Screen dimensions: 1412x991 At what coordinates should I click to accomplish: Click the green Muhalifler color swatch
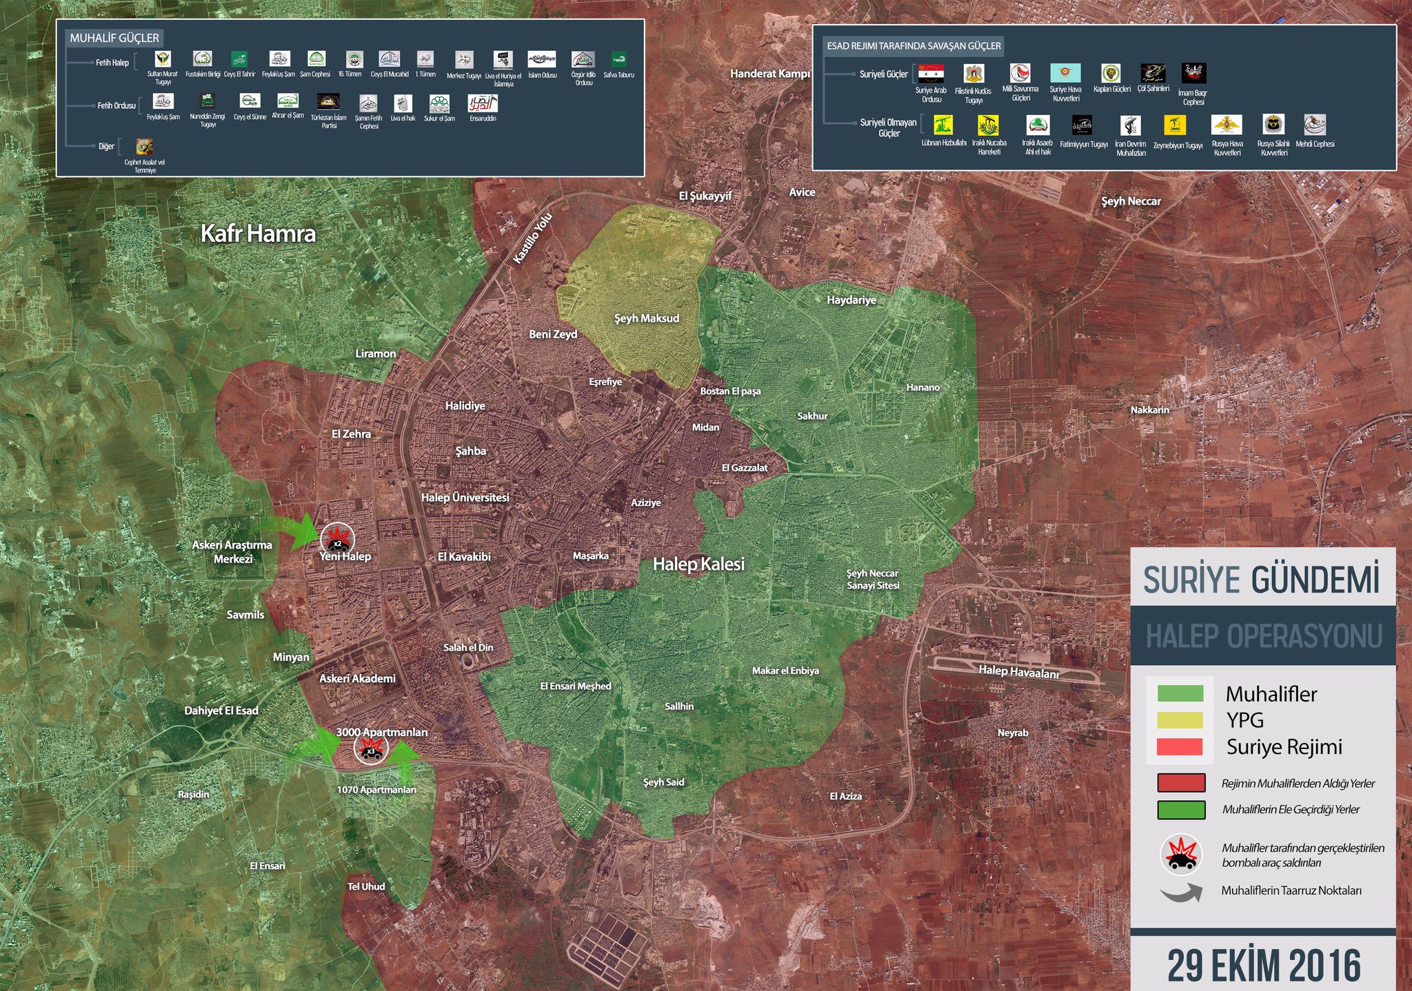[x=1180, y=693]
